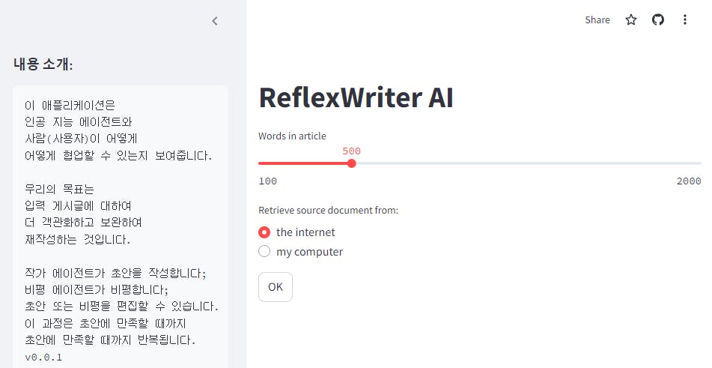Star this app with the favorite icon
The image size is (712, 368).
[x=631, y=20]
